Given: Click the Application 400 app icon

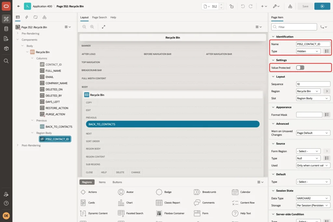Looking at the screenshot, I should click(27, 6).
